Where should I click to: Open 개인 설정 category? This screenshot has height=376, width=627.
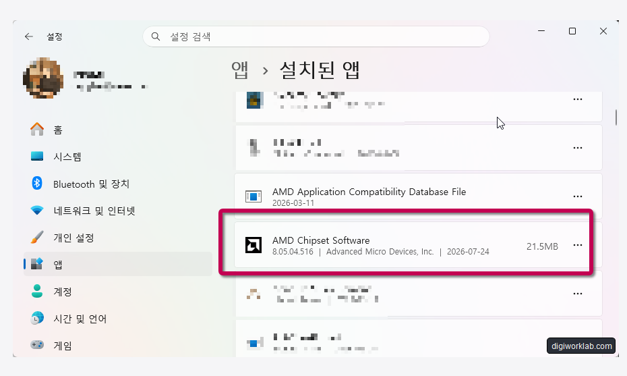point(118,238)
